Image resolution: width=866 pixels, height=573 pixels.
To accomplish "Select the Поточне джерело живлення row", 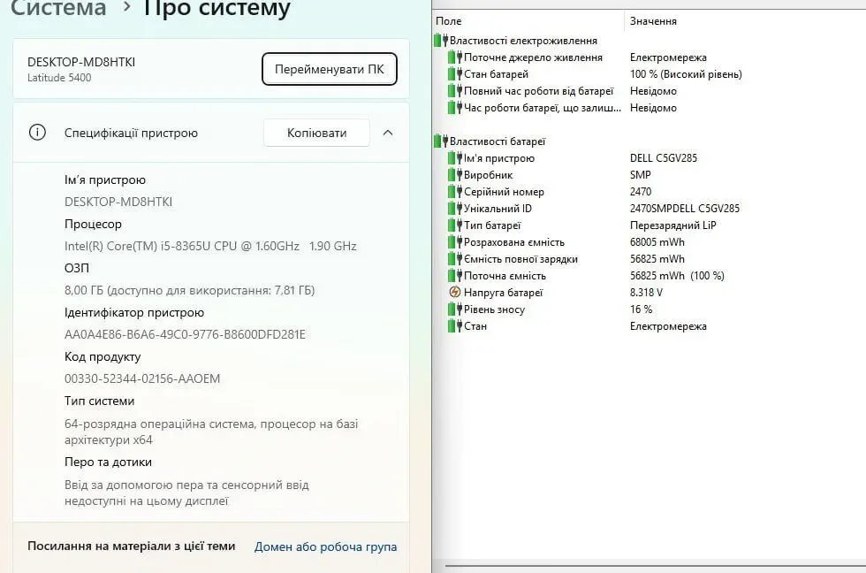I will (533, 57).
